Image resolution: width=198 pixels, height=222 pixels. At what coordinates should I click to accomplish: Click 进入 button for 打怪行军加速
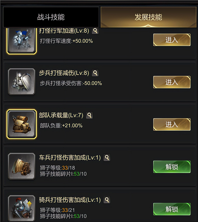point(172,40)
